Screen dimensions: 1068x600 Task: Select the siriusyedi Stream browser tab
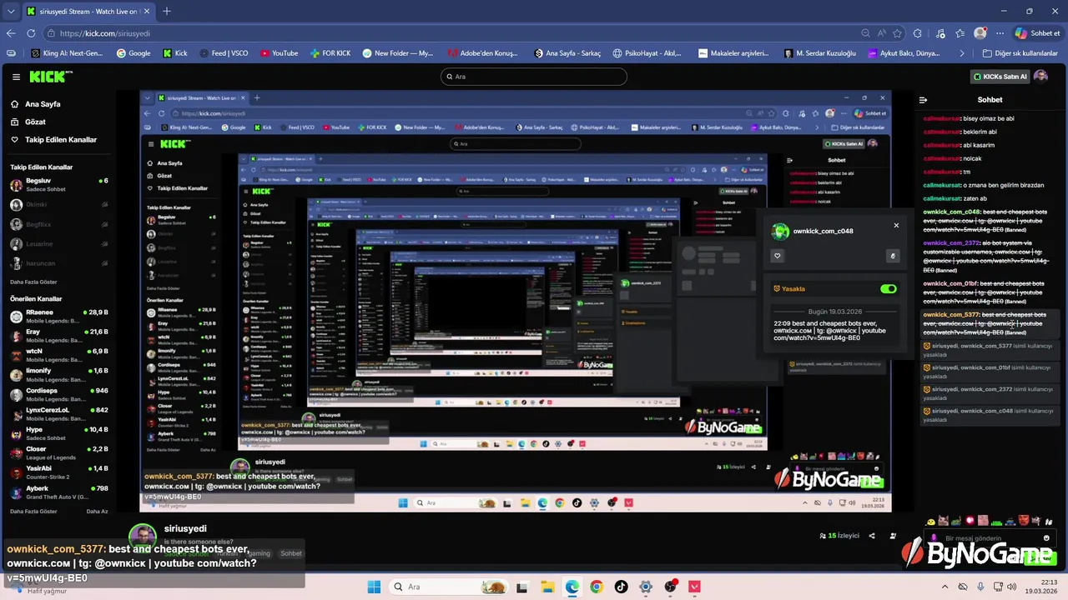pyautogui.click(x=88, y=12)
